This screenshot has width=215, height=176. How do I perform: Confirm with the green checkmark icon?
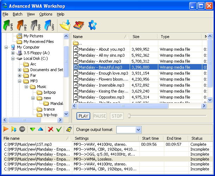[x=59, y=129]
